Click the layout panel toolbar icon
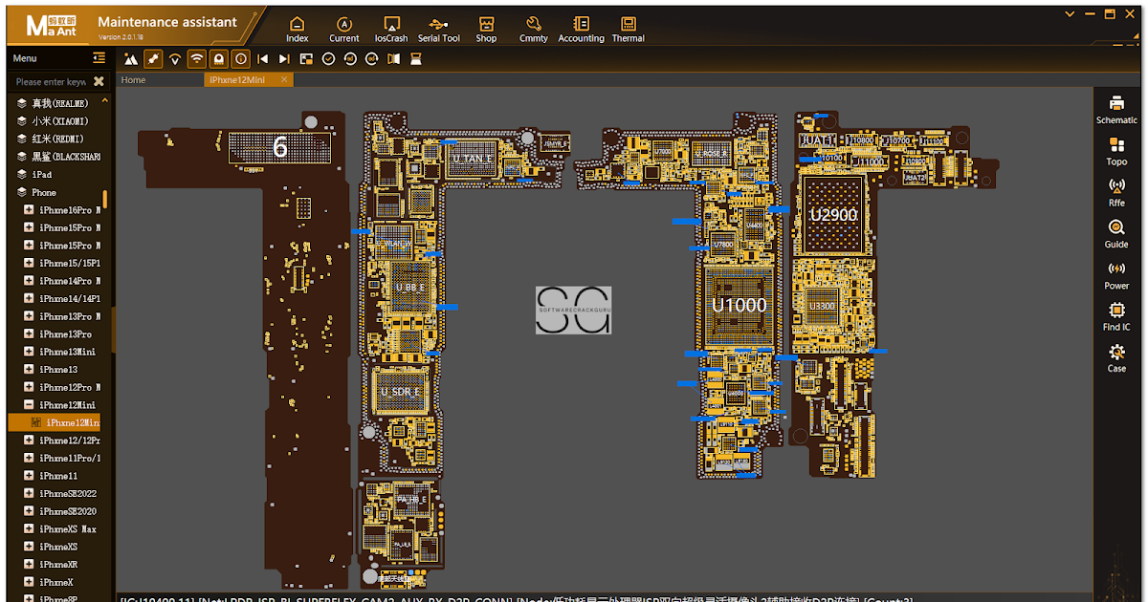Viewport: 1148px width, 602px height. [306, 58]
